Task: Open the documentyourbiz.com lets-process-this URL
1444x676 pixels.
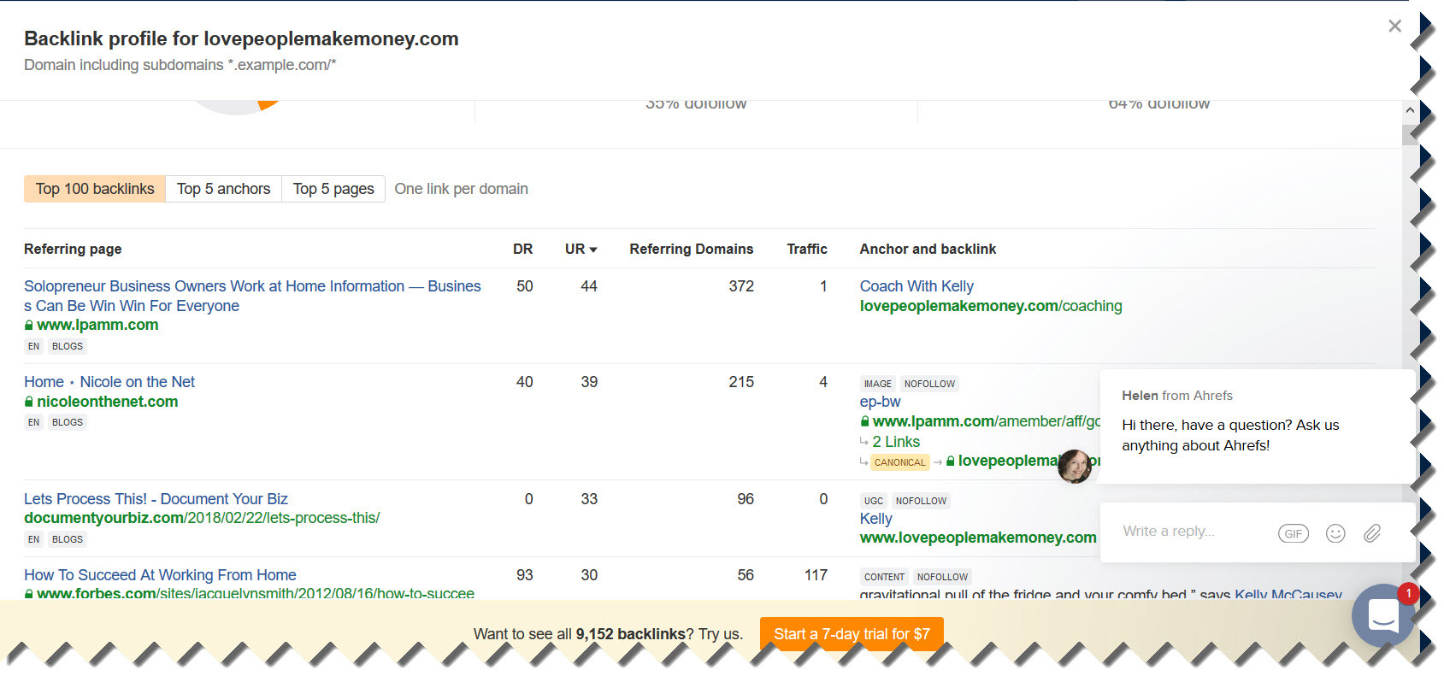Action: click(x=202, y=518)
